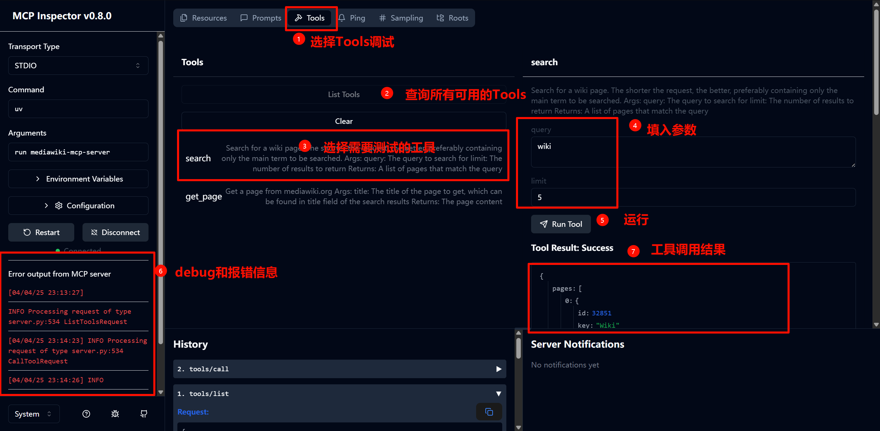Expand the Configuration section
Screen dimensions: 880x431
(78, 206)
